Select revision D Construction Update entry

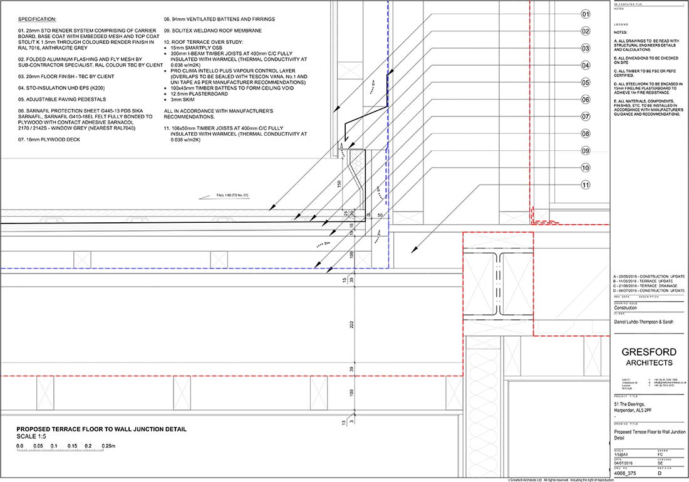tap(649, 291)
